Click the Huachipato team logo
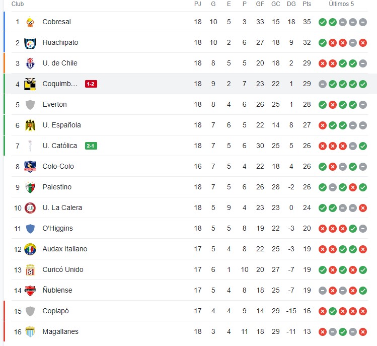 pyautogui.click(x=30, y=43)
